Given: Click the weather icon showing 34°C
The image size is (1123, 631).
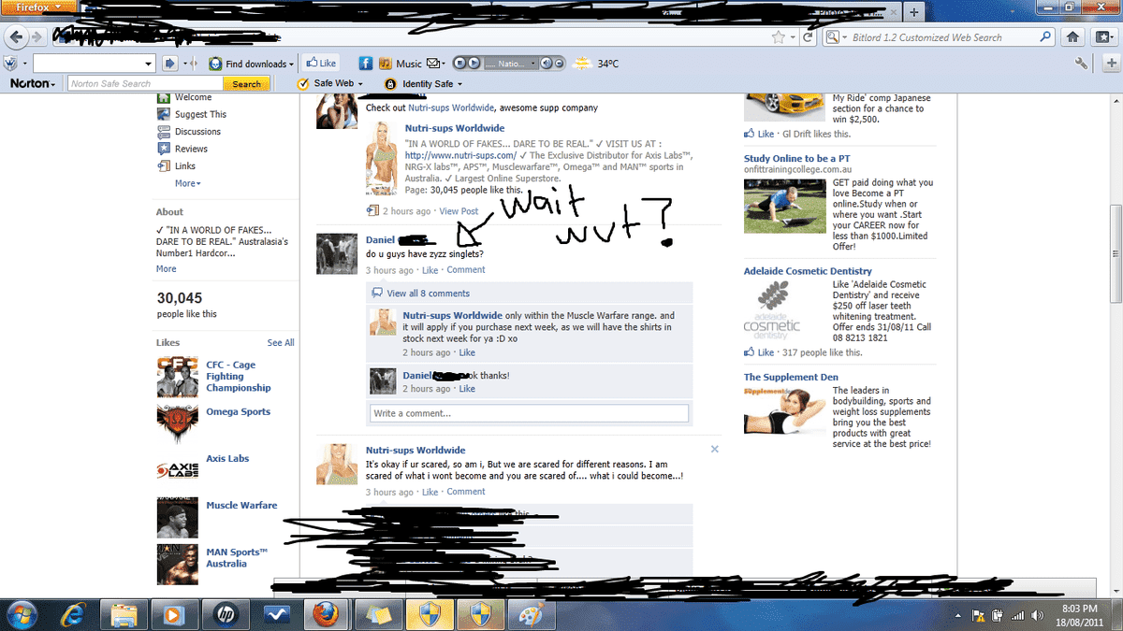Looking at the screenshot, I should (x=582, y=64).
